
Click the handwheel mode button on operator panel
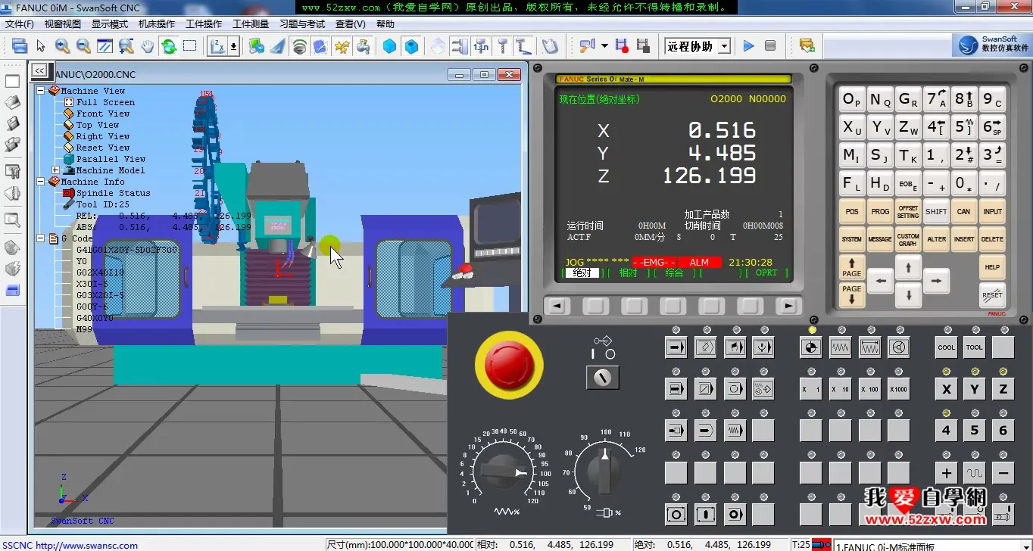(899, 347)
